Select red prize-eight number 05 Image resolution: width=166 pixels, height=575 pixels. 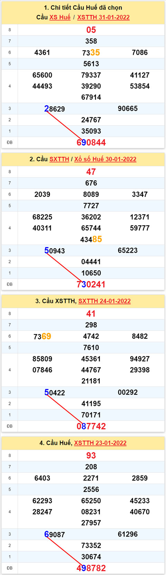click(x=91, y=30)
